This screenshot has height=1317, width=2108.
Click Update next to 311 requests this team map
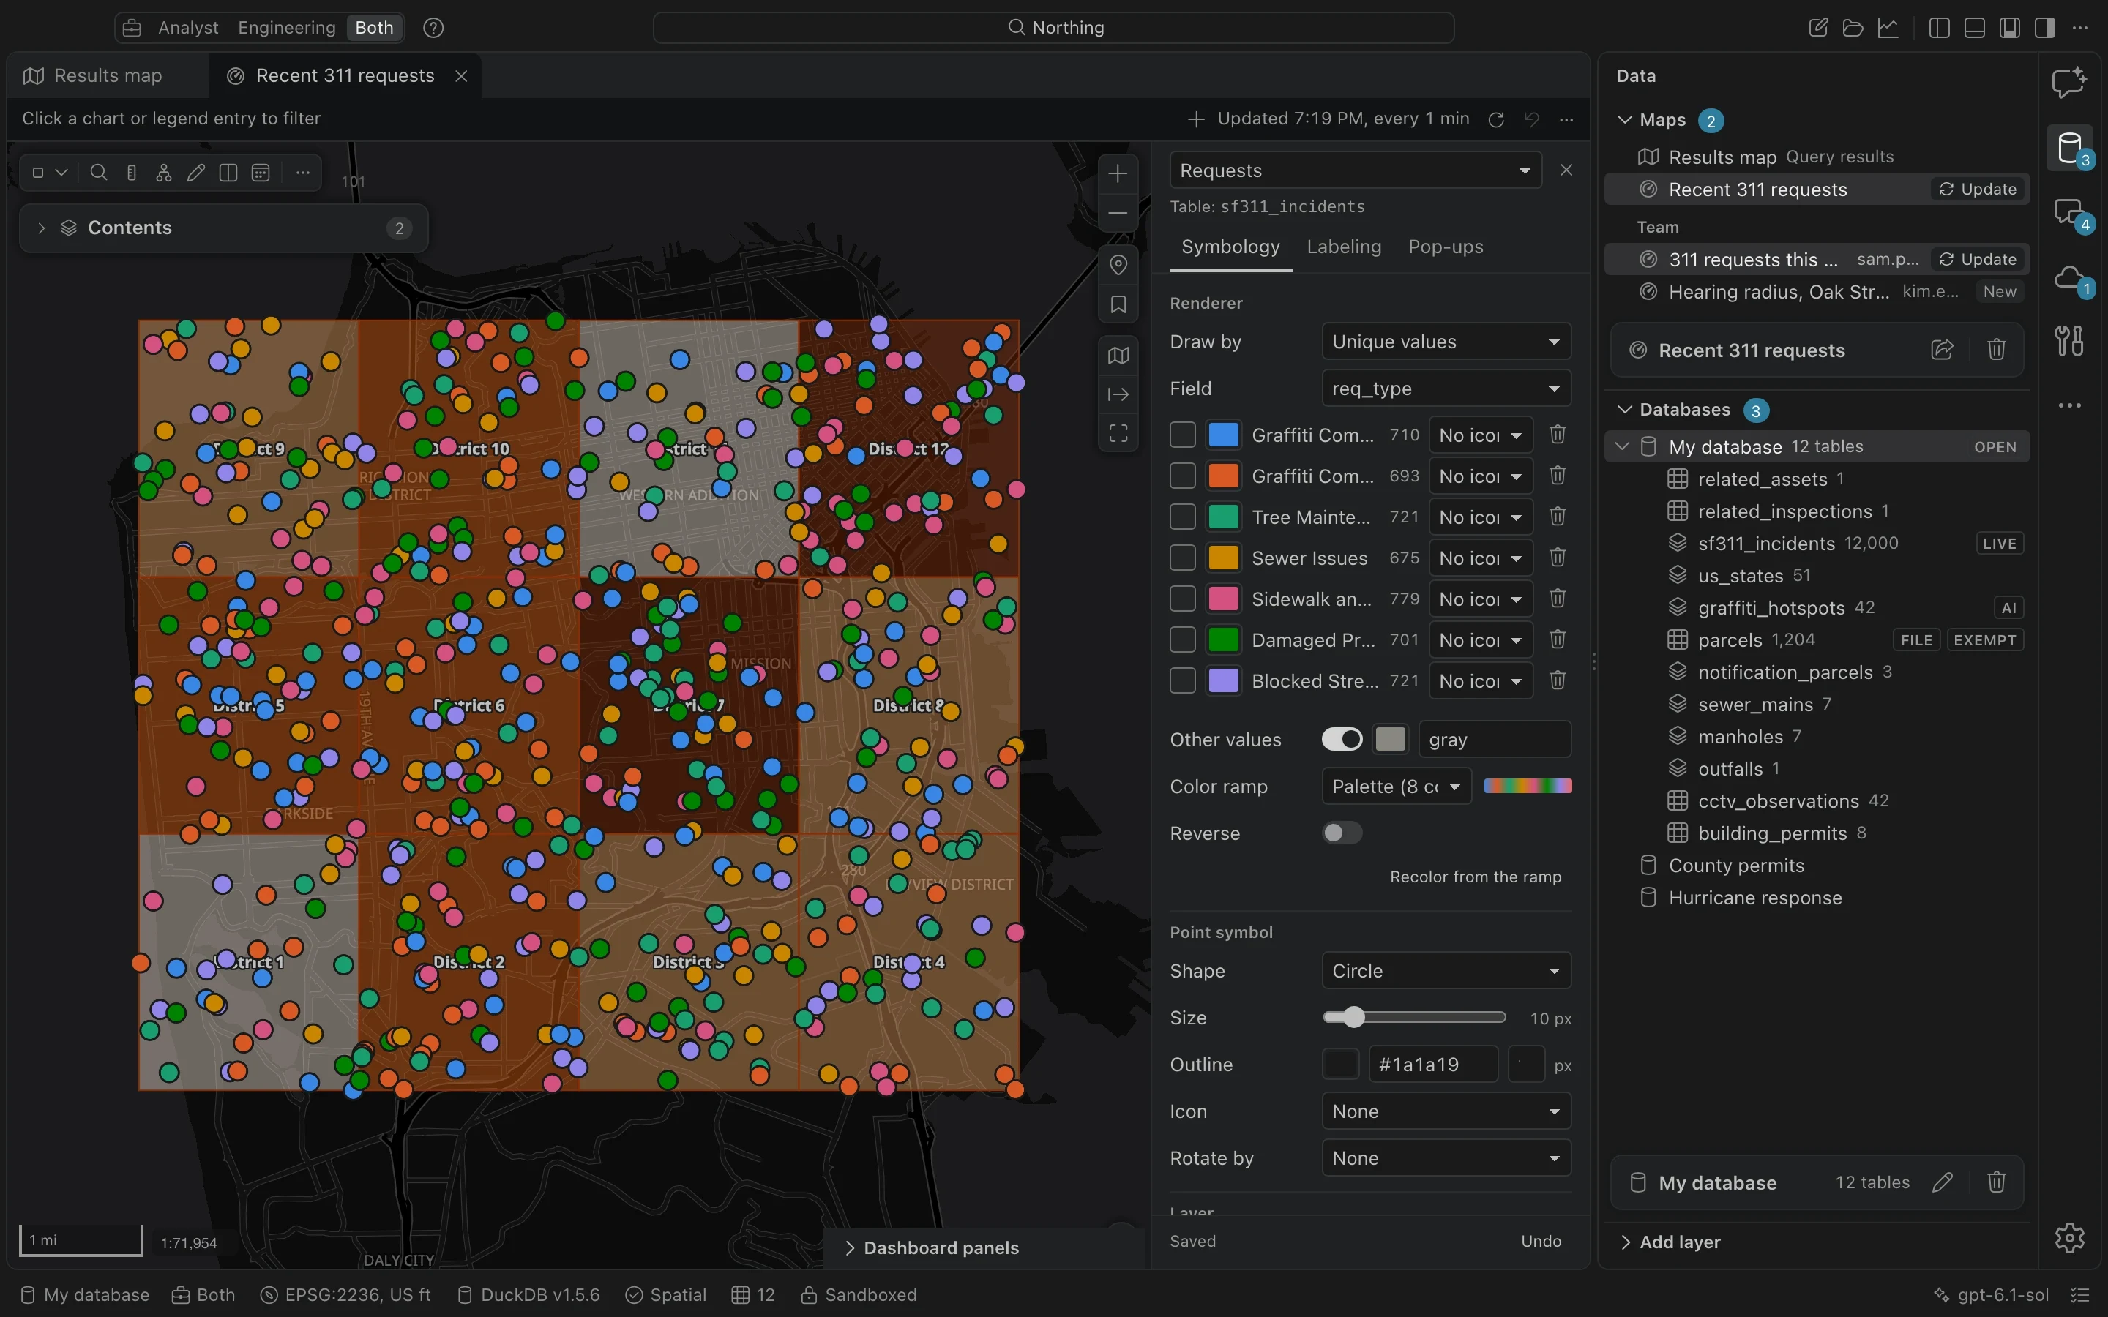(x=1978, y=260)
